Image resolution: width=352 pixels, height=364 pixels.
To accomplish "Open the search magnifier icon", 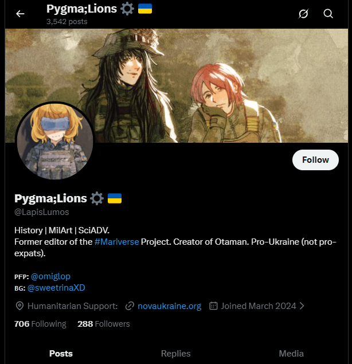I will pos(328,14).
